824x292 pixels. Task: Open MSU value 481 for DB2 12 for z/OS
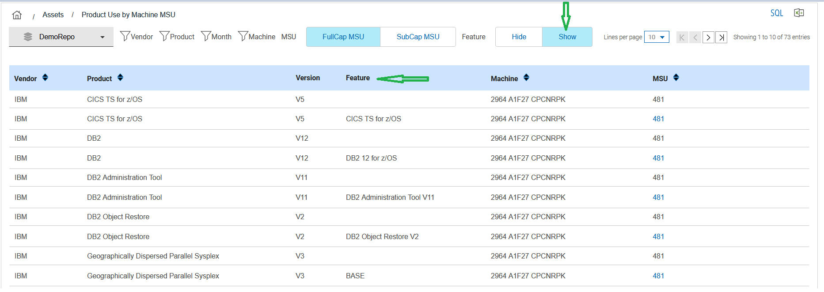click(658, 158)
